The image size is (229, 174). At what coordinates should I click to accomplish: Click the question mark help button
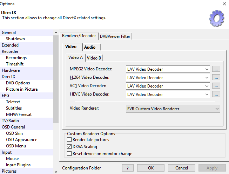coord(128,168)
